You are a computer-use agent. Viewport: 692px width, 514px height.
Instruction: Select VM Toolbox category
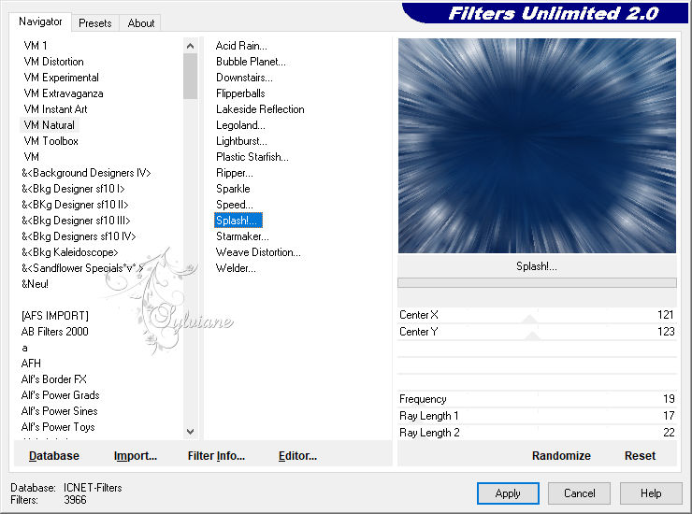point(51,141)
